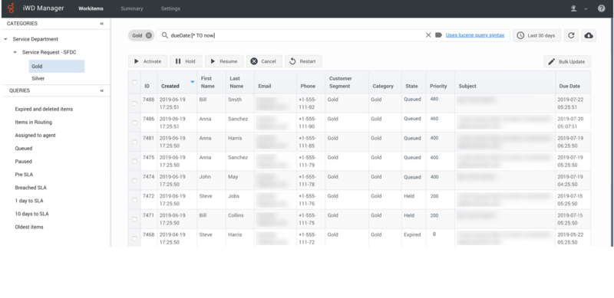The height and width of the screenshot is (298, 614).
Task: Remove the Gold filter chip
Action: [x=149, y=35]
